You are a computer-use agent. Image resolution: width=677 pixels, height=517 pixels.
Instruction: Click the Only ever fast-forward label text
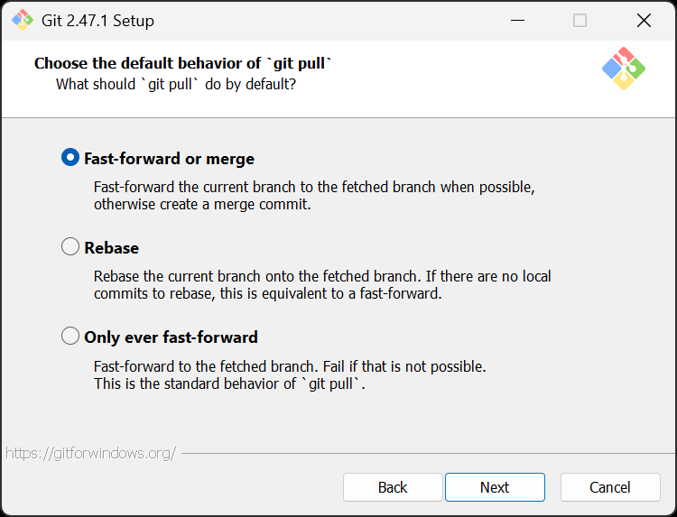(171, 337)
